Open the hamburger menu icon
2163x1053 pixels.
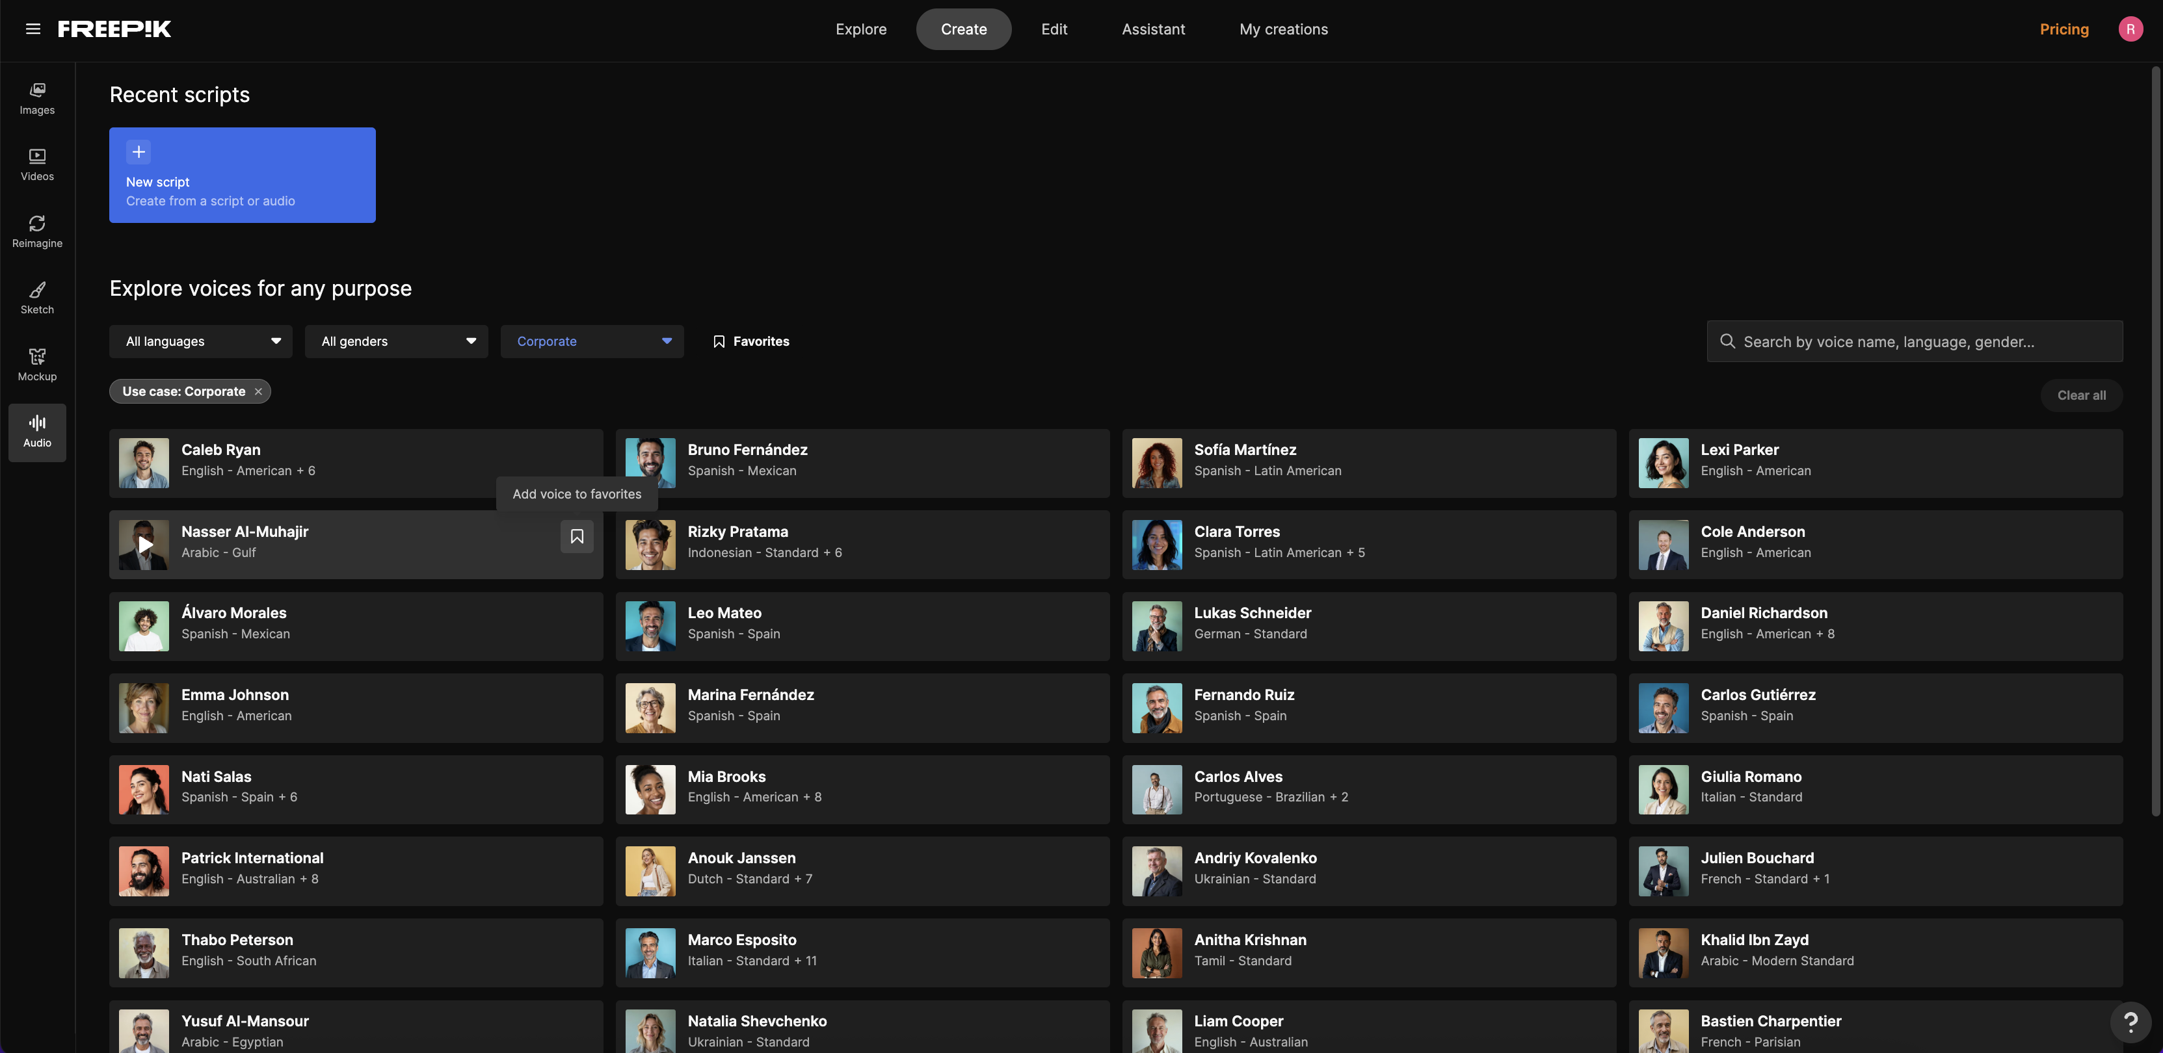(x=33, y=29)
